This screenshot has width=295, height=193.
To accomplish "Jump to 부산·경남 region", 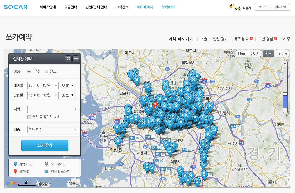I will tap(266, 39).
